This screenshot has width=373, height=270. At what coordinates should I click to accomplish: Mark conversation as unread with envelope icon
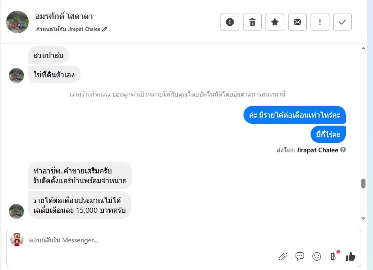click(x=297, y=22)
